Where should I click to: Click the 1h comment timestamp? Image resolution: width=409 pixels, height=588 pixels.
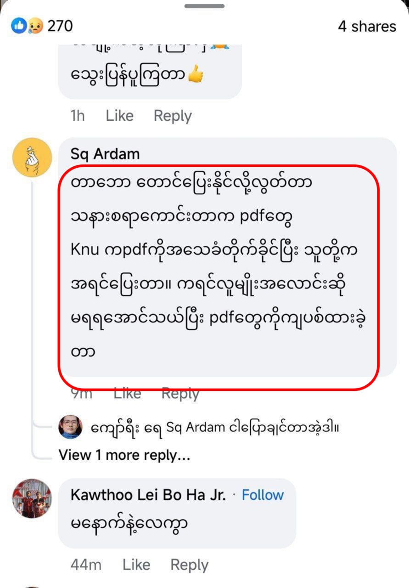pos(78,116)
